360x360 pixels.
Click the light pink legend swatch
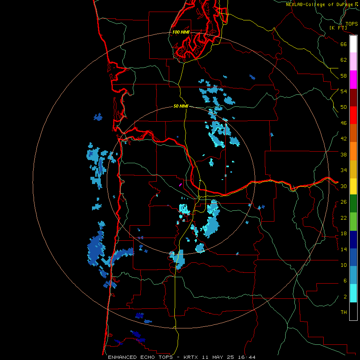point(353,62)
